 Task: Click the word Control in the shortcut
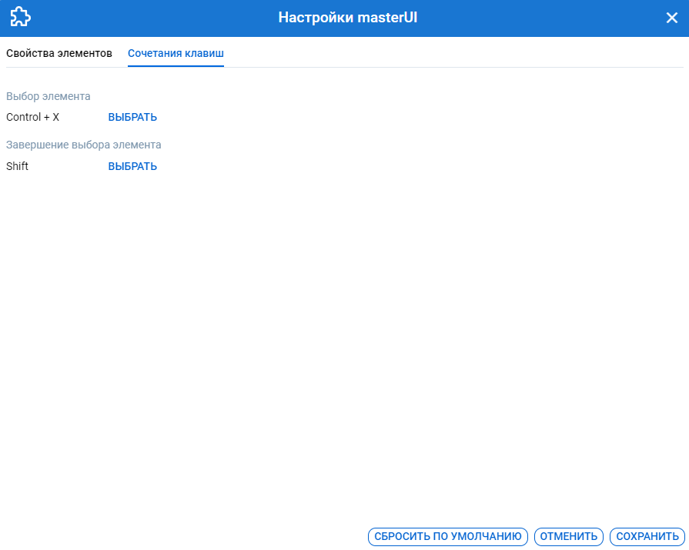click(24, 117)
